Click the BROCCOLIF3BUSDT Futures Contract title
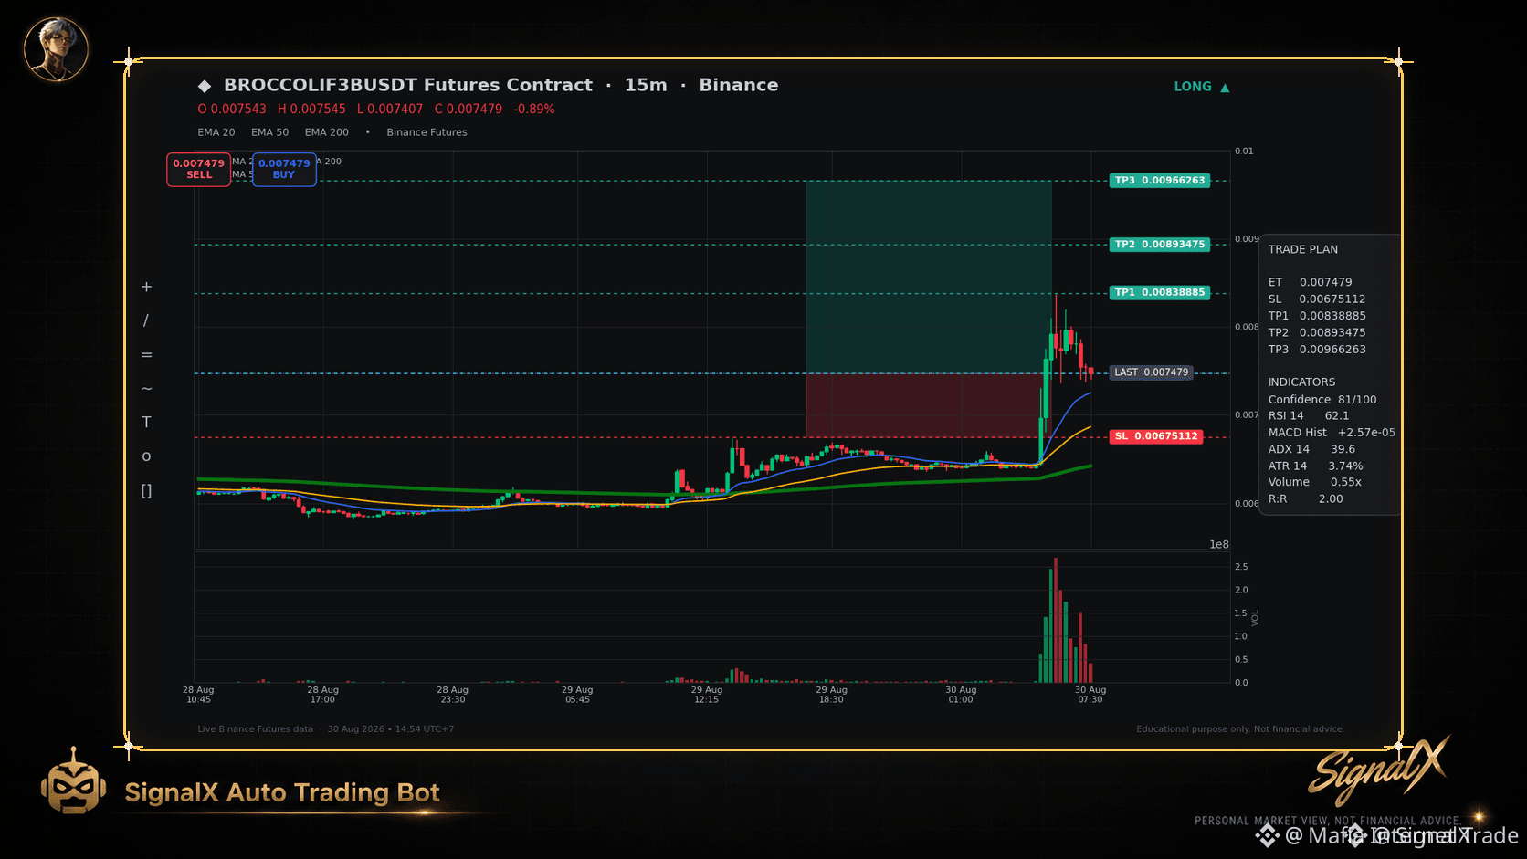 click(408, 85)
